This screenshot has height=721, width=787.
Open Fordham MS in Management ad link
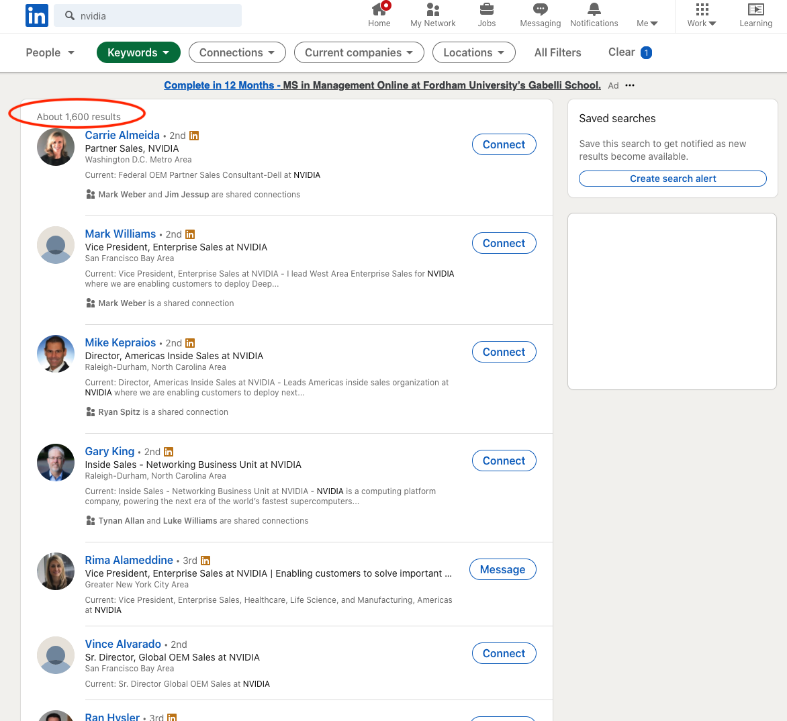coord(382,85)
